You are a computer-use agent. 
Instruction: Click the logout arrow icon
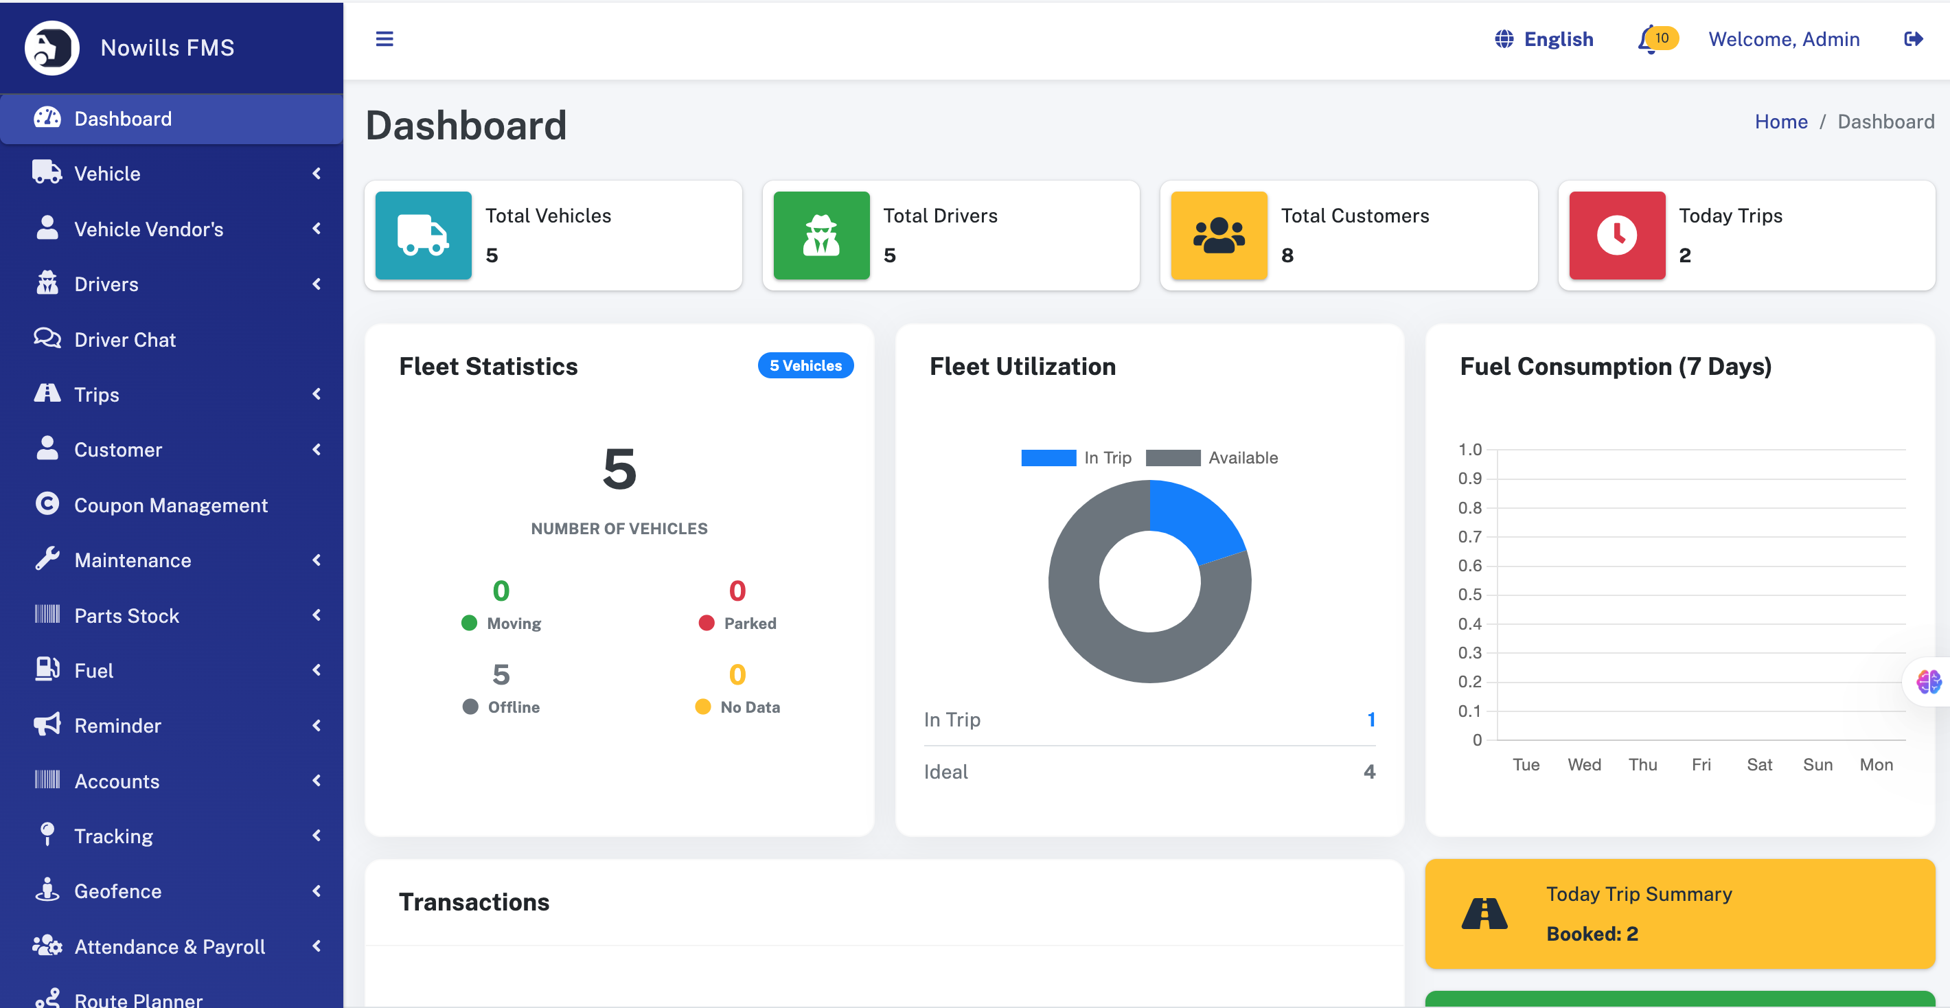pyautogui.click(x=1913, y=39)
